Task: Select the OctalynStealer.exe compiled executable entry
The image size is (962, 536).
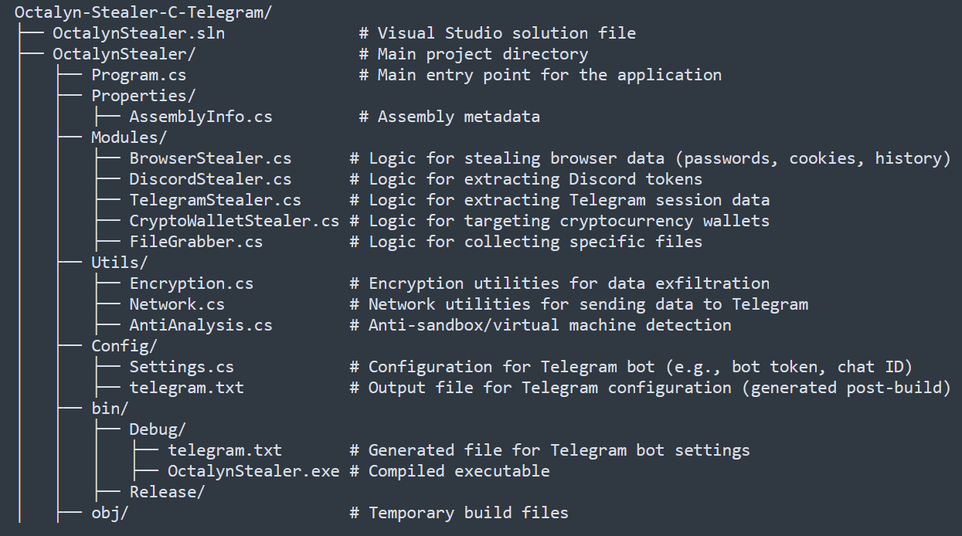Action: click(253, 471)
